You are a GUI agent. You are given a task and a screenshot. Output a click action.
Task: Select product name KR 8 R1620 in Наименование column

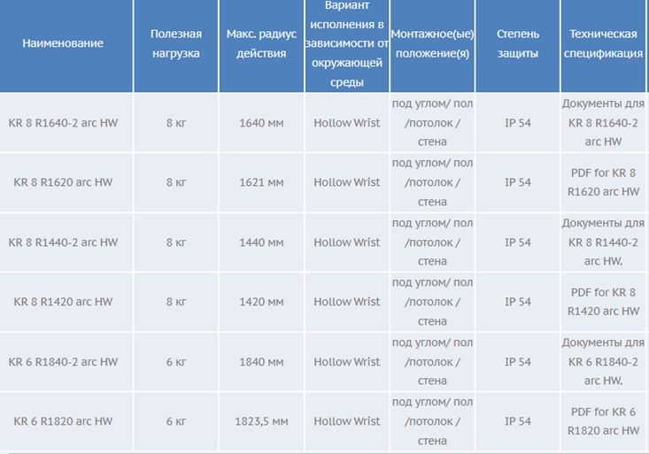[x=63, y=182]
